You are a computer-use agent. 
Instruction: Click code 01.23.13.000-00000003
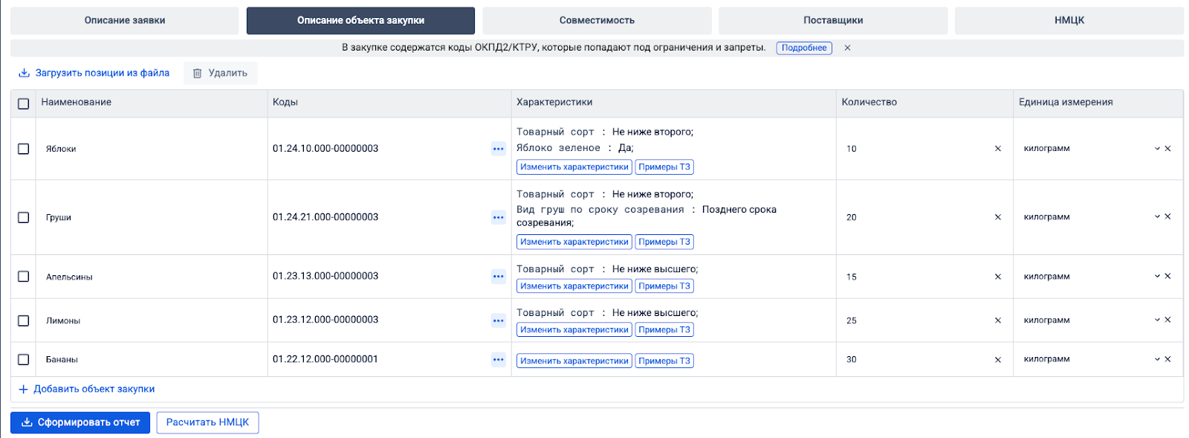tap(325, 276)
